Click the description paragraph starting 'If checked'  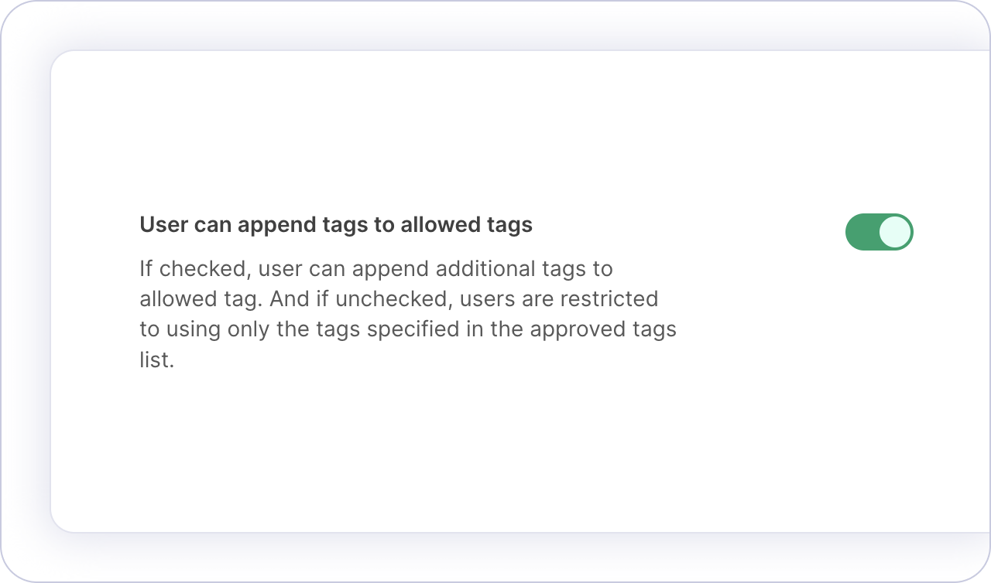click(x=407, y=314)
